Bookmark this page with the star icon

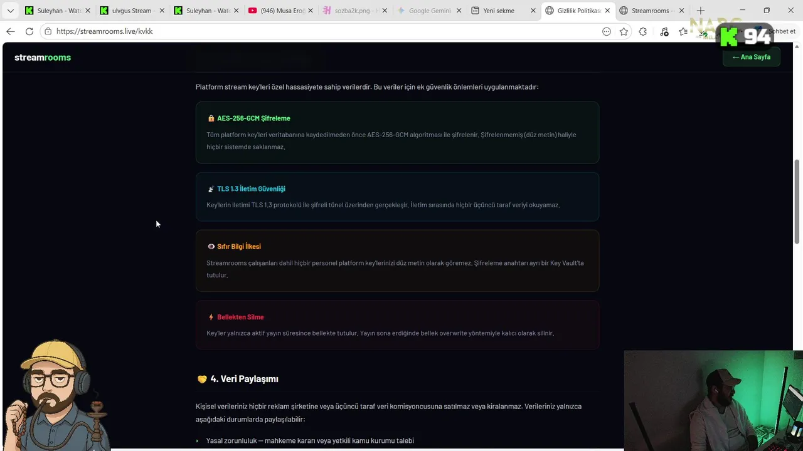(x=624, y=31)
